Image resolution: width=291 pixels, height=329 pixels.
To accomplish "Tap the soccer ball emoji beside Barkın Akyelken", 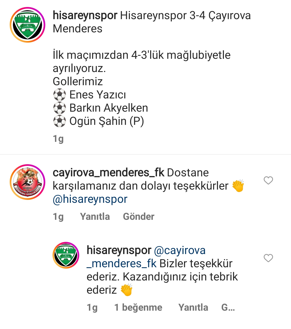I will click(60, 108).
